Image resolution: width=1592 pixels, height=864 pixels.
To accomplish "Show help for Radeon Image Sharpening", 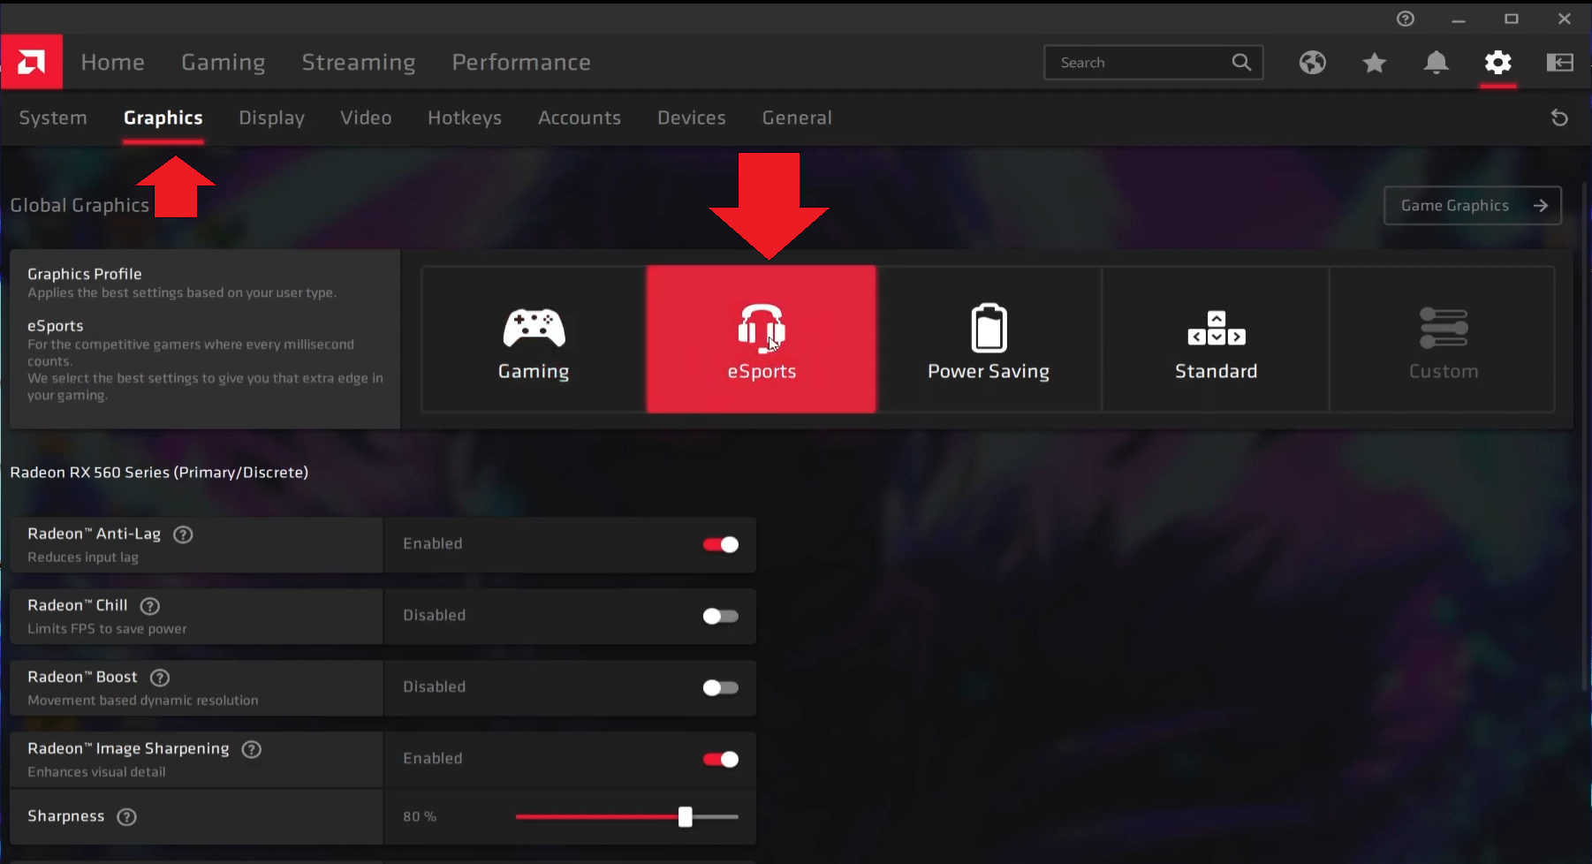I will pyautogui.click(x=252, y=749).
